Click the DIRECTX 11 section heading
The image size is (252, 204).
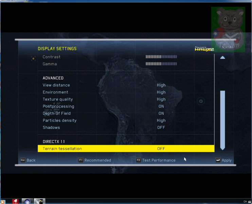[x=54, y=141]
